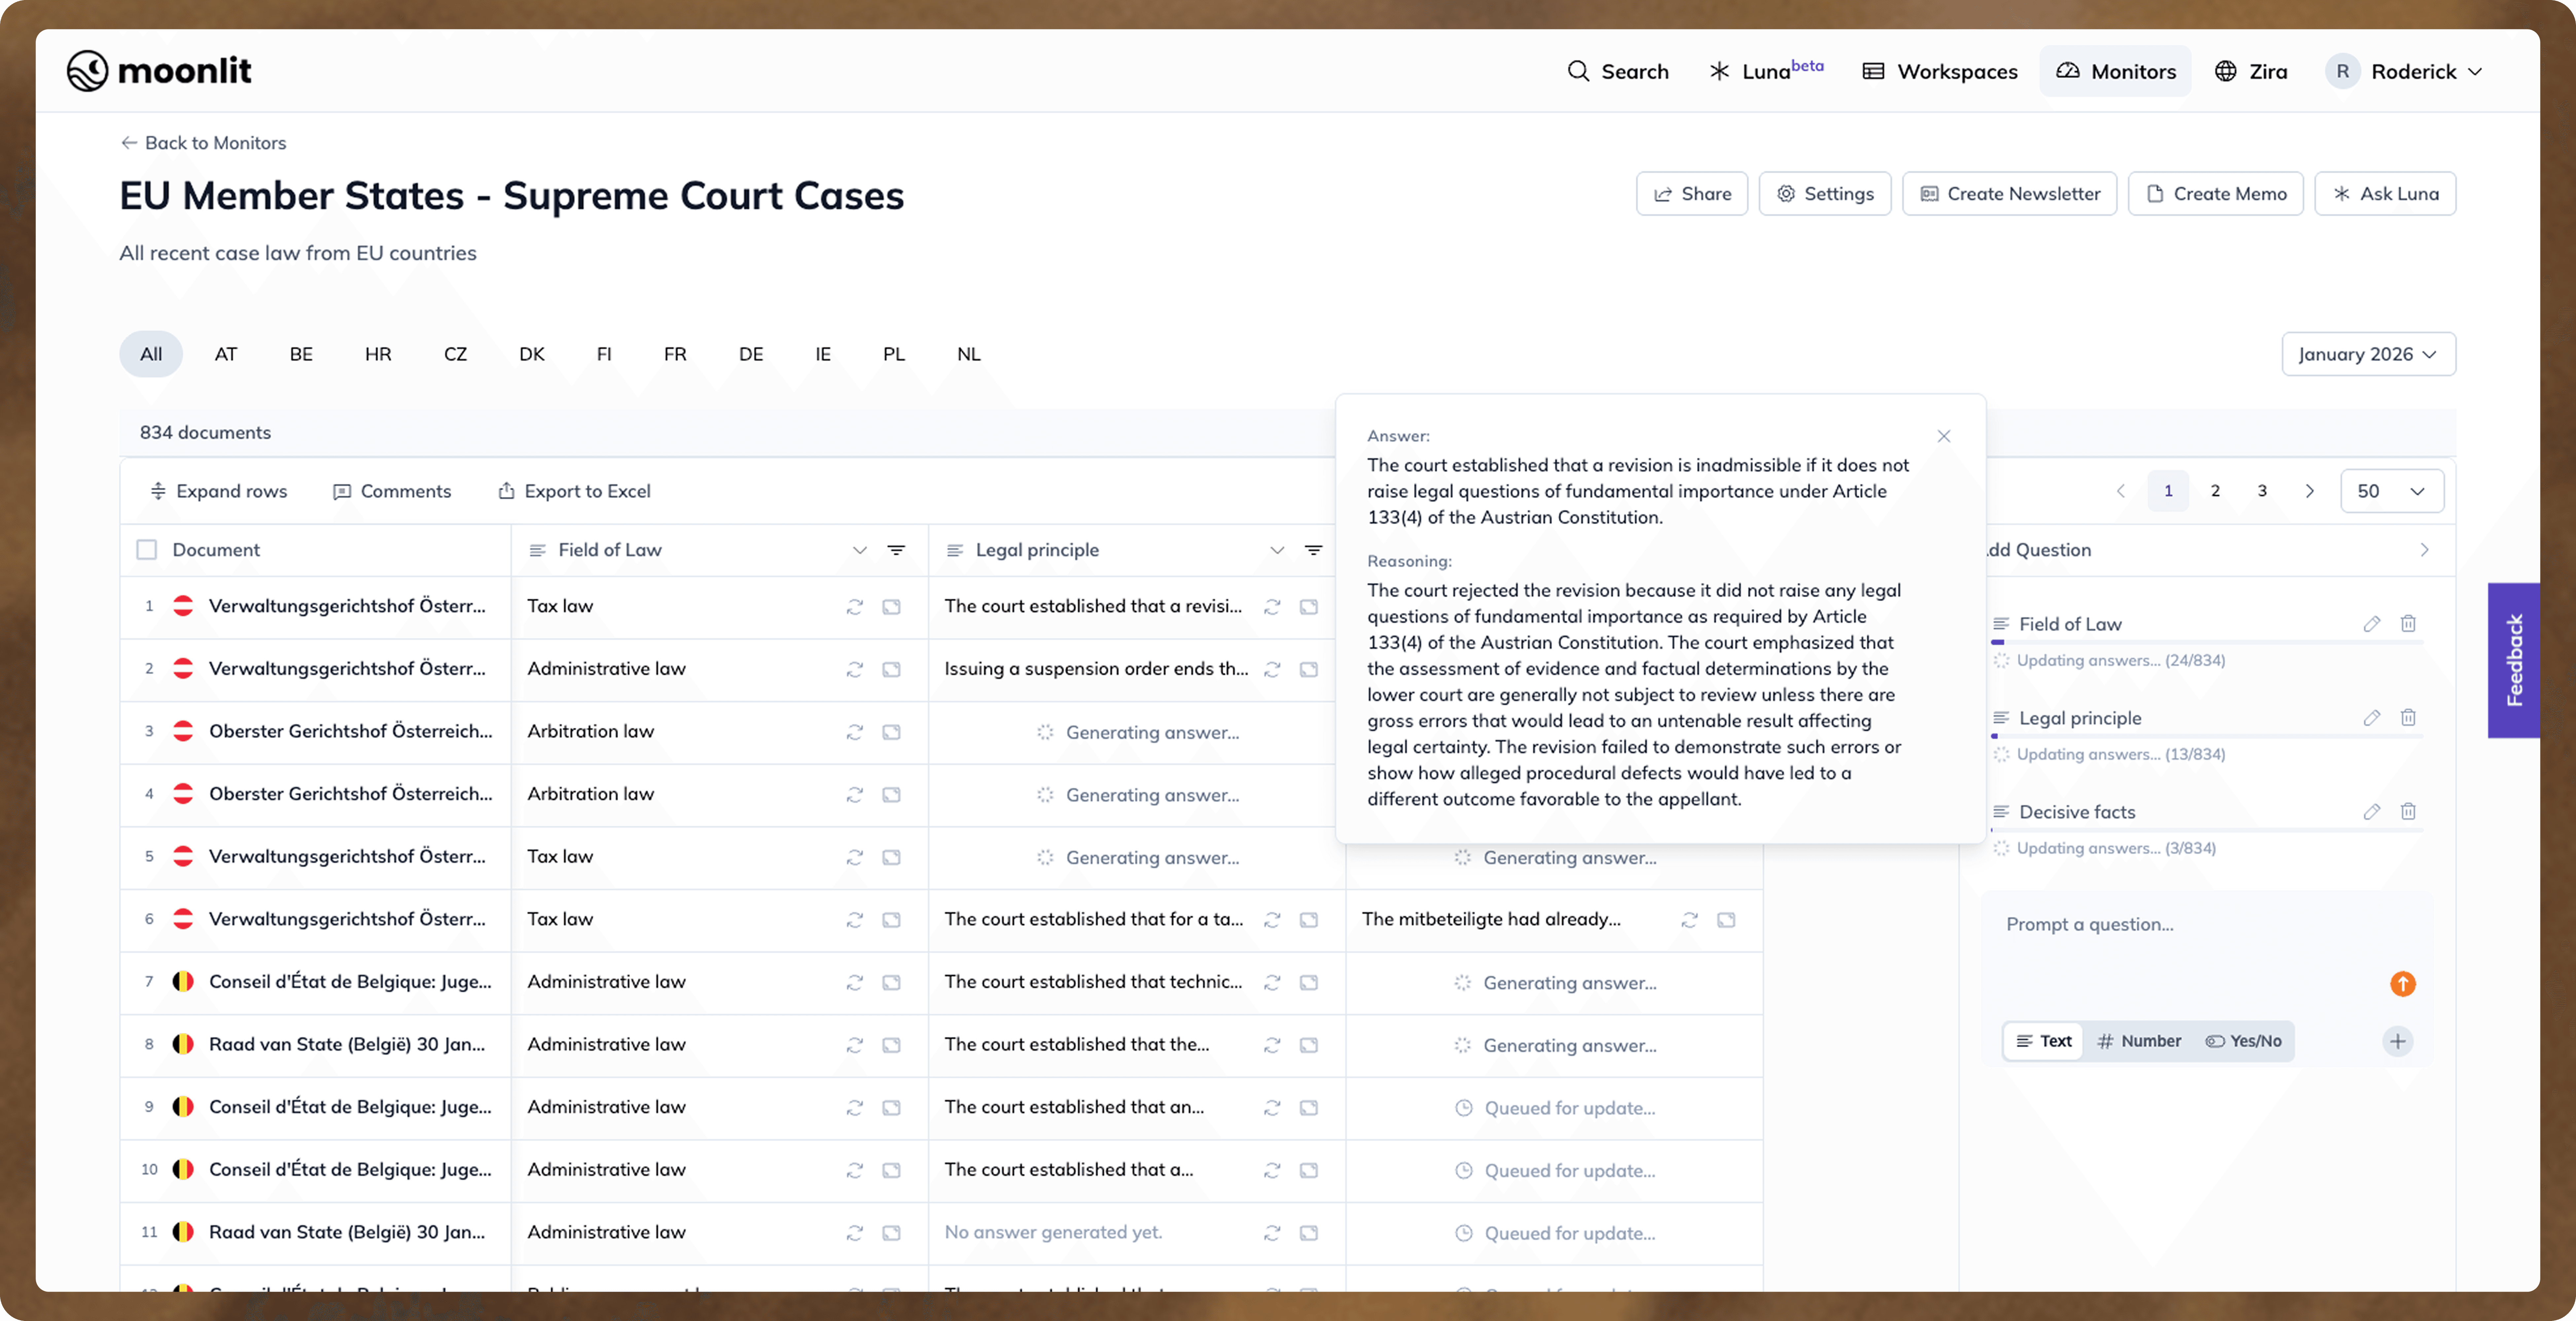Expand the Legal principle column chevron menu
This screenshot has width=2576, height=1321.
click(x=1277, y=550)
